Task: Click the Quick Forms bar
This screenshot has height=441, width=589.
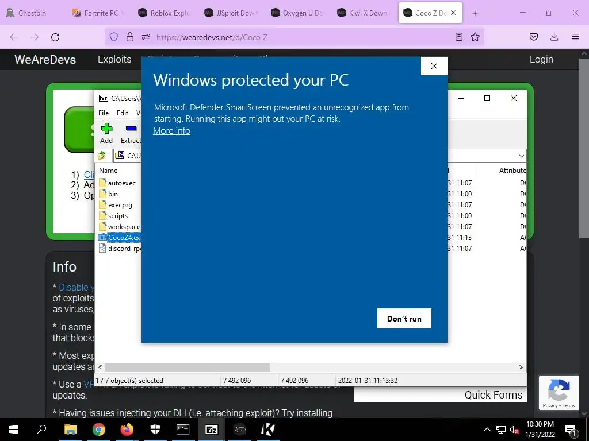Action: (x=440, y=395)
